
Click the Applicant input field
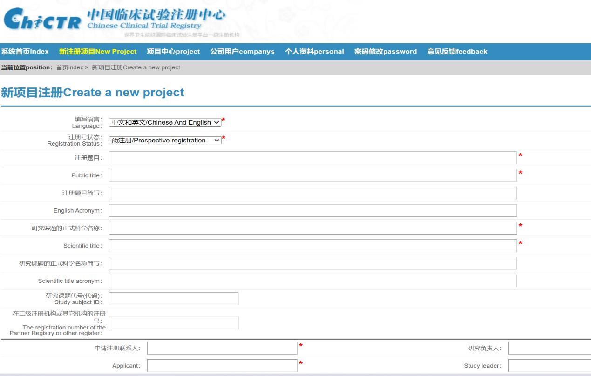click(222, 366)
